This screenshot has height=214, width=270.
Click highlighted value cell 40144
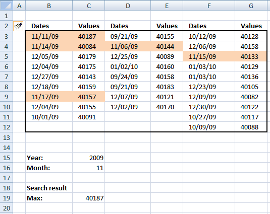point(167,46)
